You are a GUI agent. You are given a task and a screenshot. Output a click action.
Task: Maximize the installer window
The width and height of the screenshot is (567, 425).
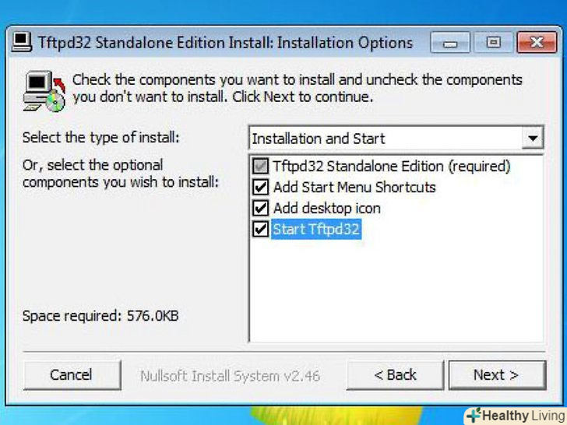(492, 43)
